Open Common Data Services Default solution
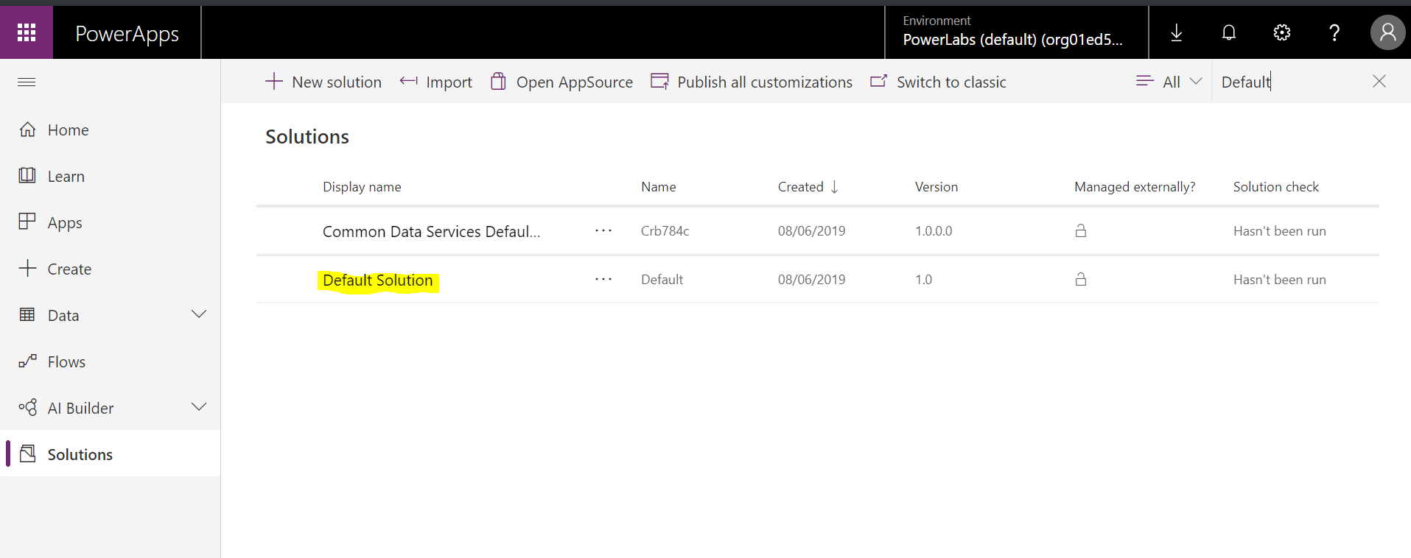The image size is (1411, 558). point(431,231)
